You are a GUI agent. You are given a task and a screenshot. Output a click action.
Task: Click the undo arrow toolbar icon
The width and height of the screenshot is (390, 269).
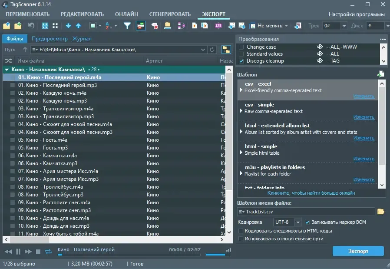pyautogui.click(x=31, y=26)
